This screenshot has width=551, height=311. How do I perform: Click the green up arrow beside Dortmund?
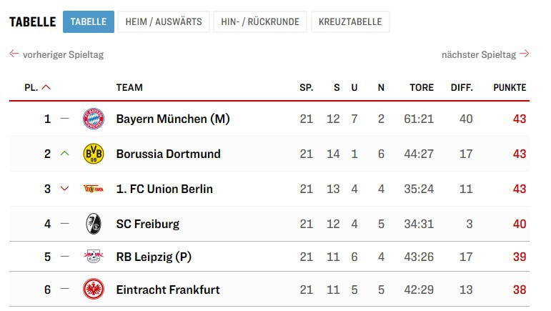click(x=65, y=154)
